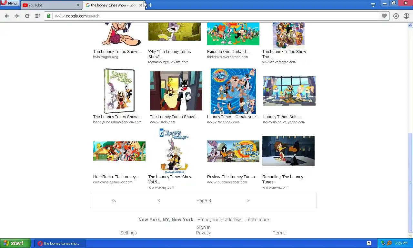The image size is (413, 248).
Task: Open the Privacy footer link
Action: pos(204,233)
